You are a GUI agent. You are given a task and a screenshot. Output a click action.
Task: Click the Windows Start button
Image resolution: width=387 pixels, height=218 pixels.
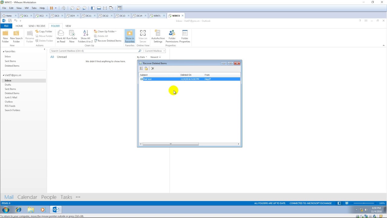[6, 210]
